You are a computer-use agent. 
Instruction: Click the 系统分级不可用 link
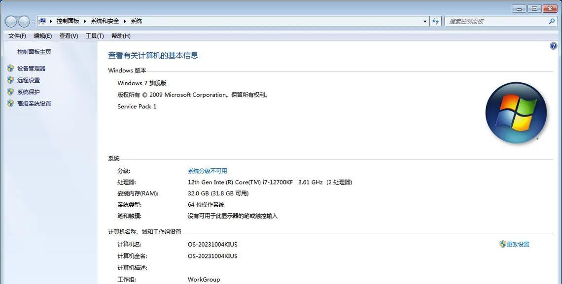point(208,171)
